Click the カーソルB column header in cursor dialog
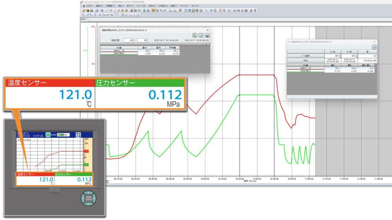 pyautogui.click(x=349, y=52)
